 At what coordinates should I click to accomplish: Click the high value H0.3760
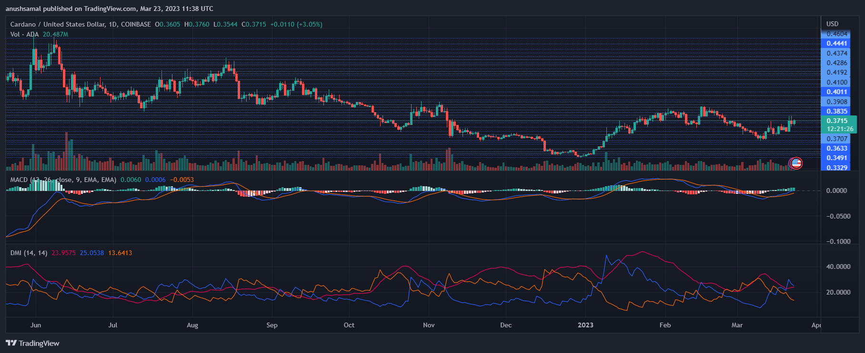click(x=197, y=24)
